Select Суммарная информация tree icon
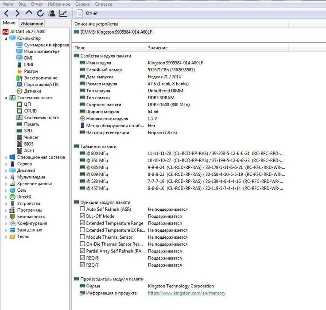Screen dimensions: 326x310 [19, 45]
